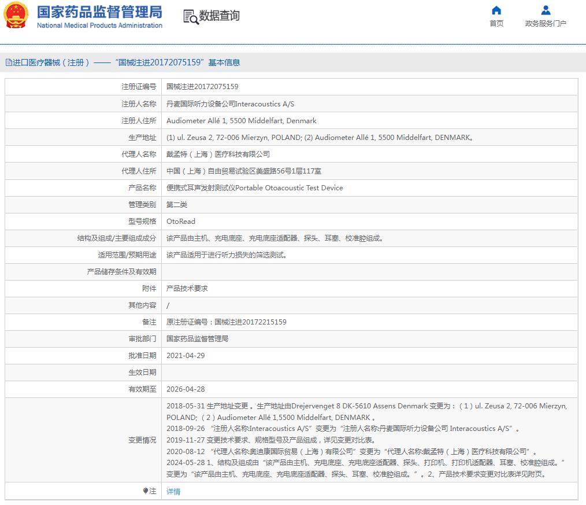
Task: Click the 注册人名称 label
Action: point(139,104)
